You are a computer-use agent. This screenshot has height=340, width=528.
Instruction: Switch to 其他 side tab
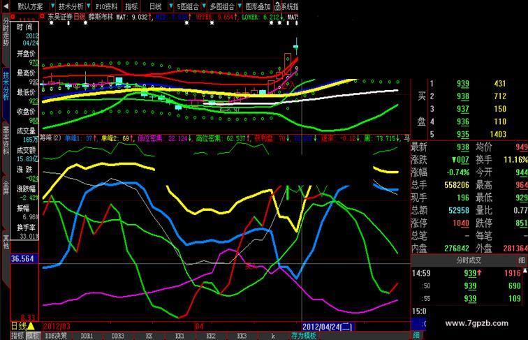(6, 242)
